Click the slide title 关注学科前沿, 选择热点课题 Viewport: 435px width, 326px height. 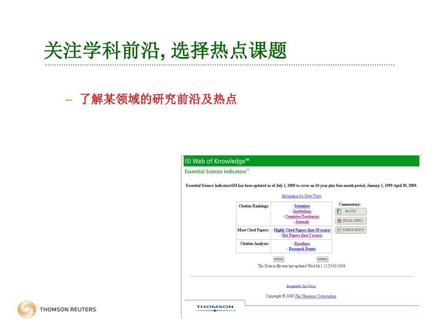click(x=165, y=51)
